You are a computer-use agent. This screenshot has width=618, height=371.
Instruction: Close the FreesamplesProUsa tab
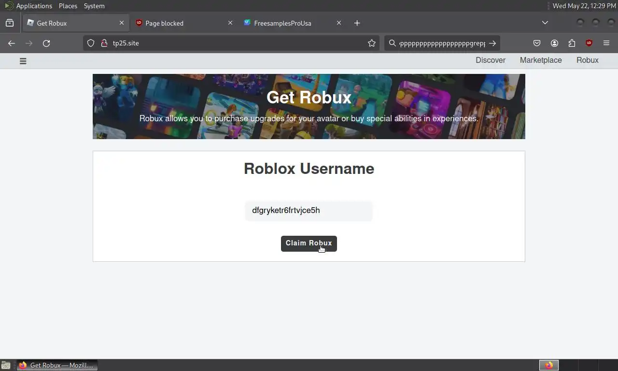point(339,23)
